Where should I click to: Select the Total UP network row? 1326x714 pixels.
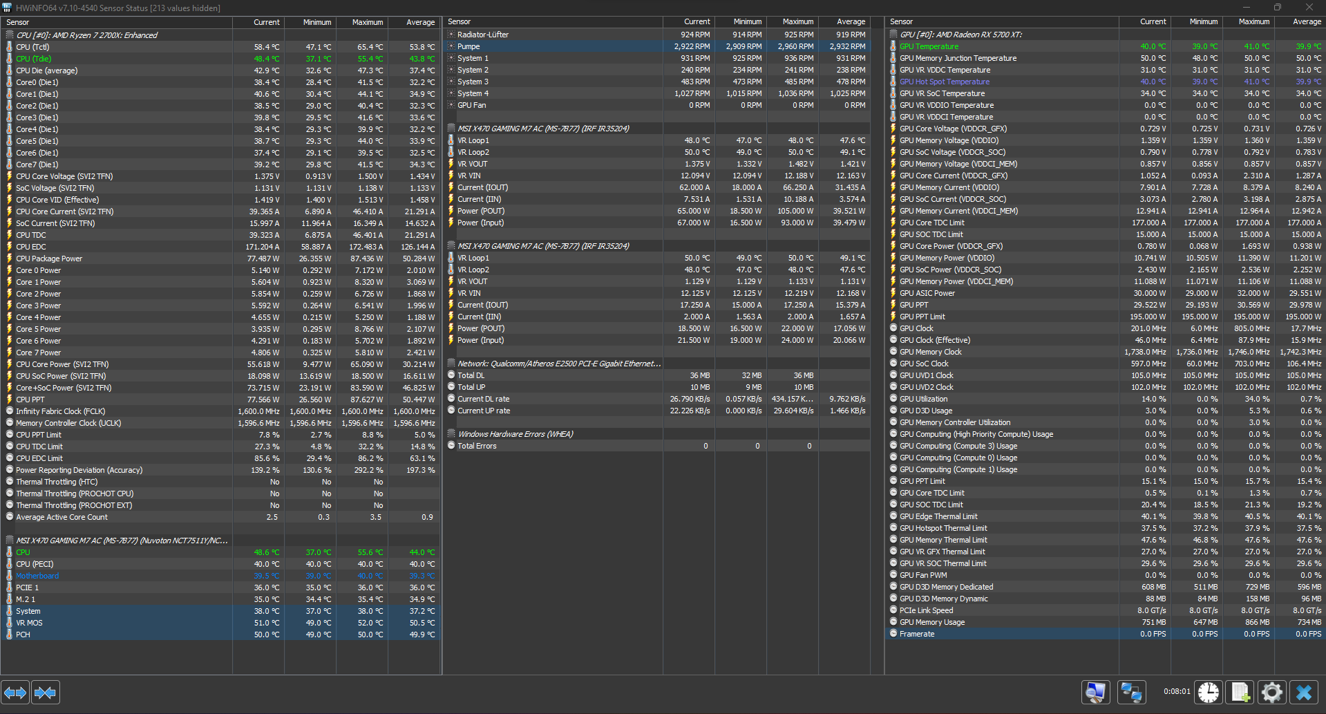click(x=656, y=387)
